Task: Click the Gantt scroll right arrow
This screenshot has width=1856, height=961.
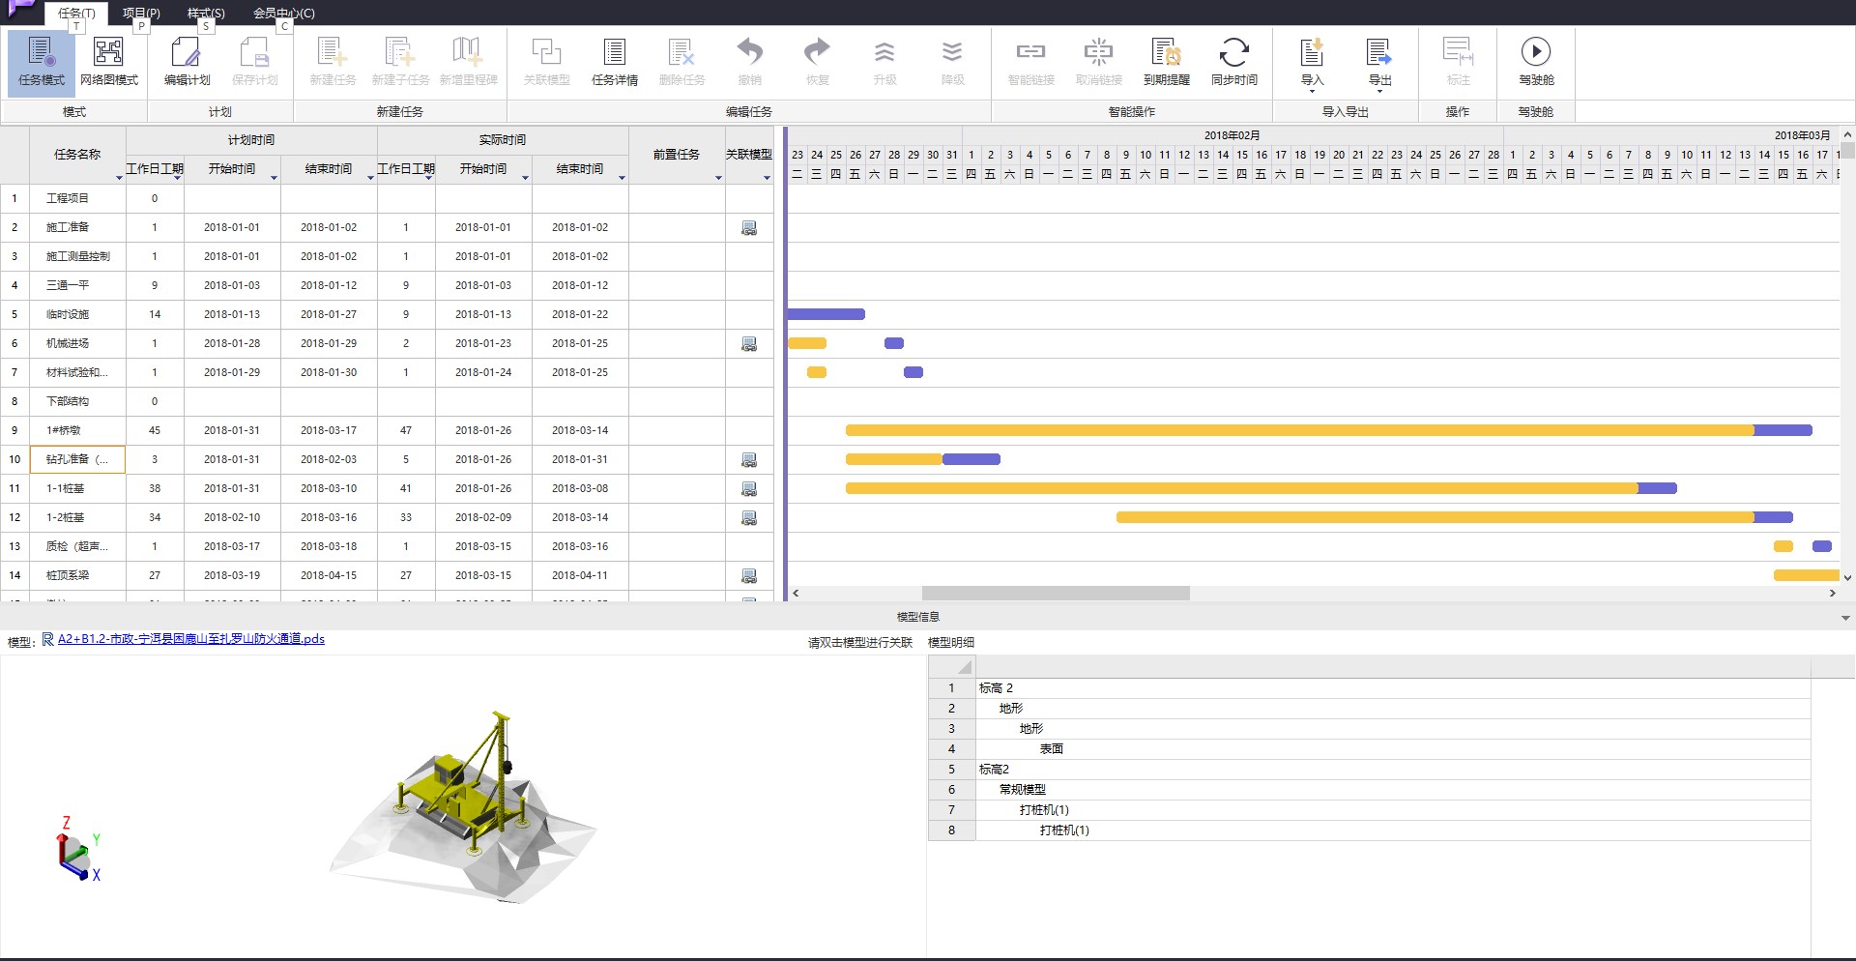Action: point(1833,594)
